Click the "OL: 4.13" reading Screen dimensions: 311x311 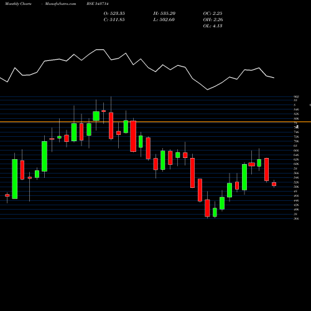[x=213, y=26]
